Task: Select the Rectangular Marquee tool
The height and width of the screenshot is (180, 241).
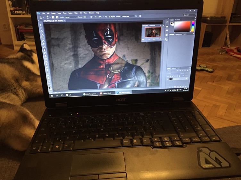Action: 41,28
